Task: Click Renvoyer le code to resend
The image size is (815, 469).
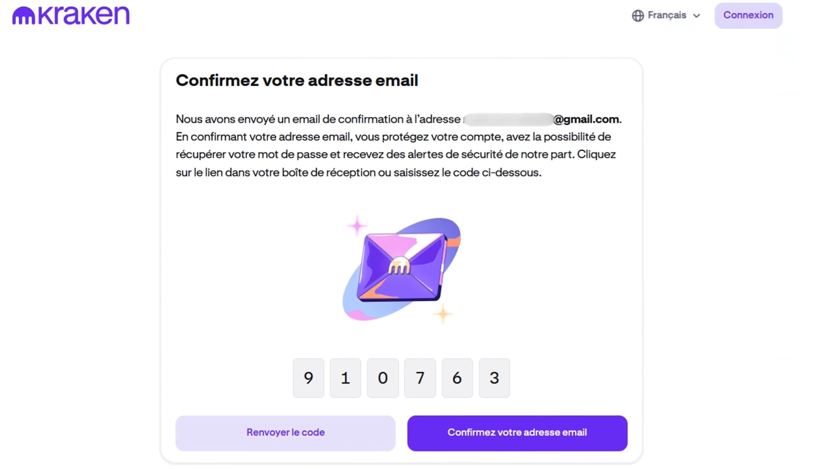Action: [285, 433]
